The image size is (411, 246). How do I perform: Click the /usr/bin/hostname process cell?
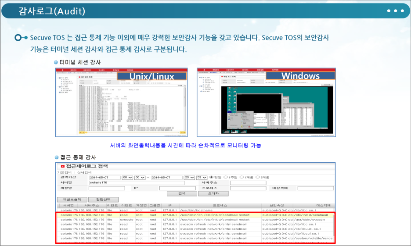[x=220, y=210]
